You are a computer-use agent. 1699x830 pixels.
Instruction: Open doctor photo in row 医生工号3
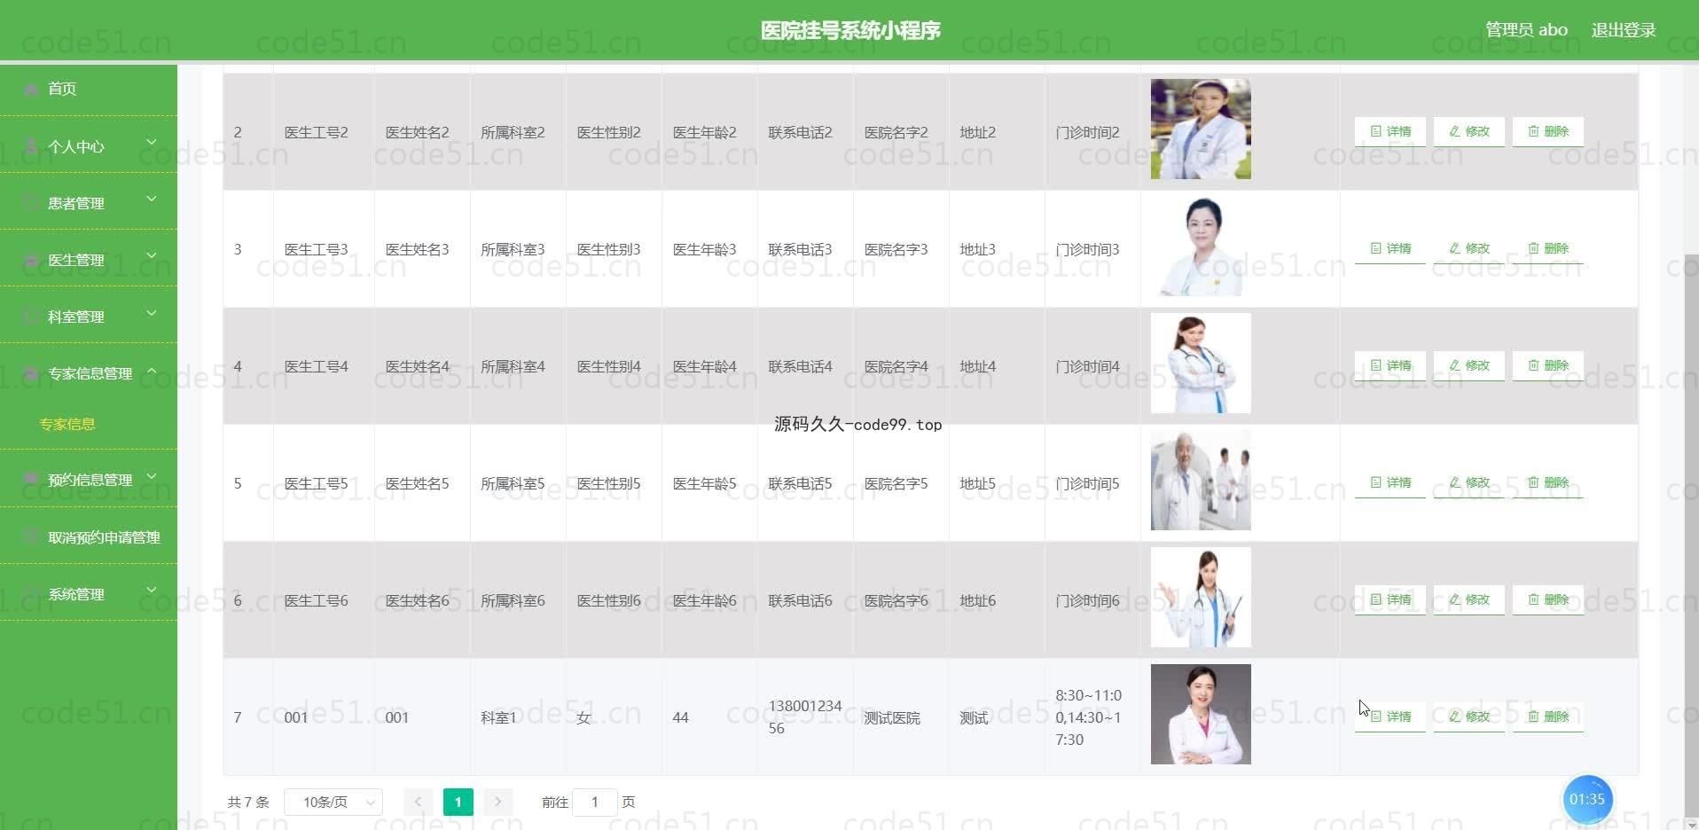point(1201,247)
